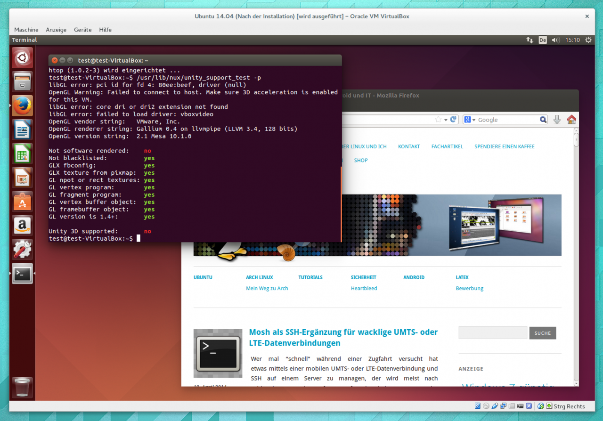Viewport: 603px width, 421px height.
Task: Close the terminal window with the red button
Action: [55, 60]
